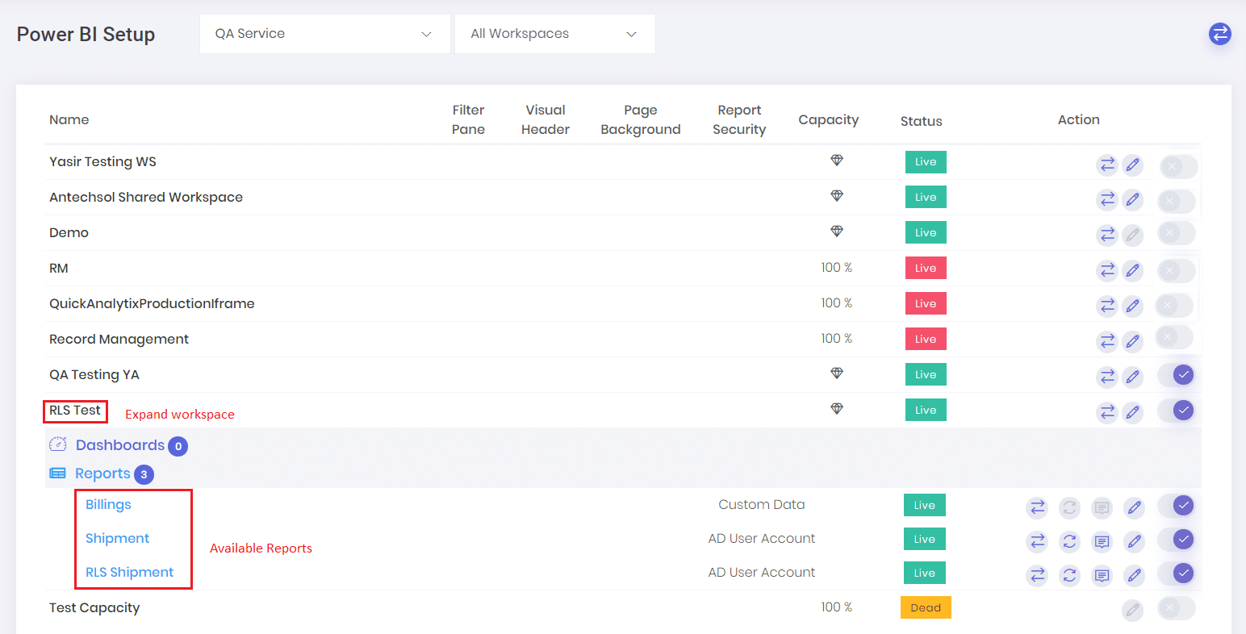Open the RLS Shipment report link
This screenshot has height=634, width=1246.
[130, 572]
